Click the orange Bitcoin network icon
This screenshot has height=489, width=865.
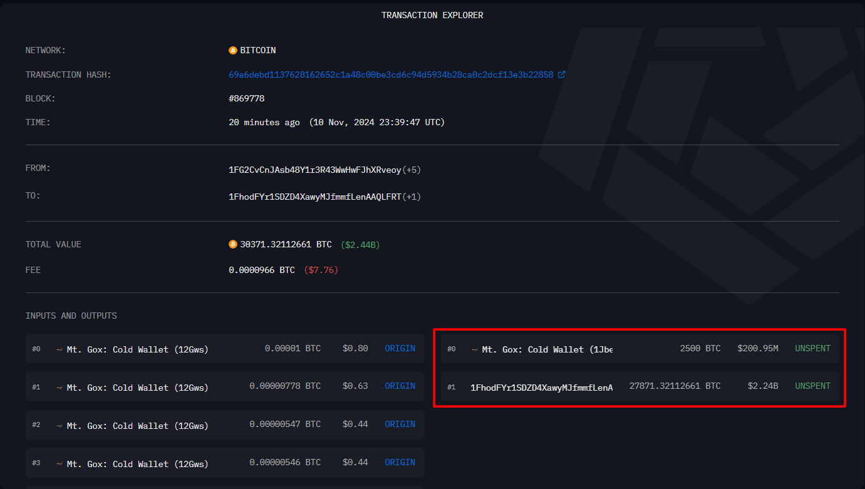pyautogui.click(x=233, y=50)
